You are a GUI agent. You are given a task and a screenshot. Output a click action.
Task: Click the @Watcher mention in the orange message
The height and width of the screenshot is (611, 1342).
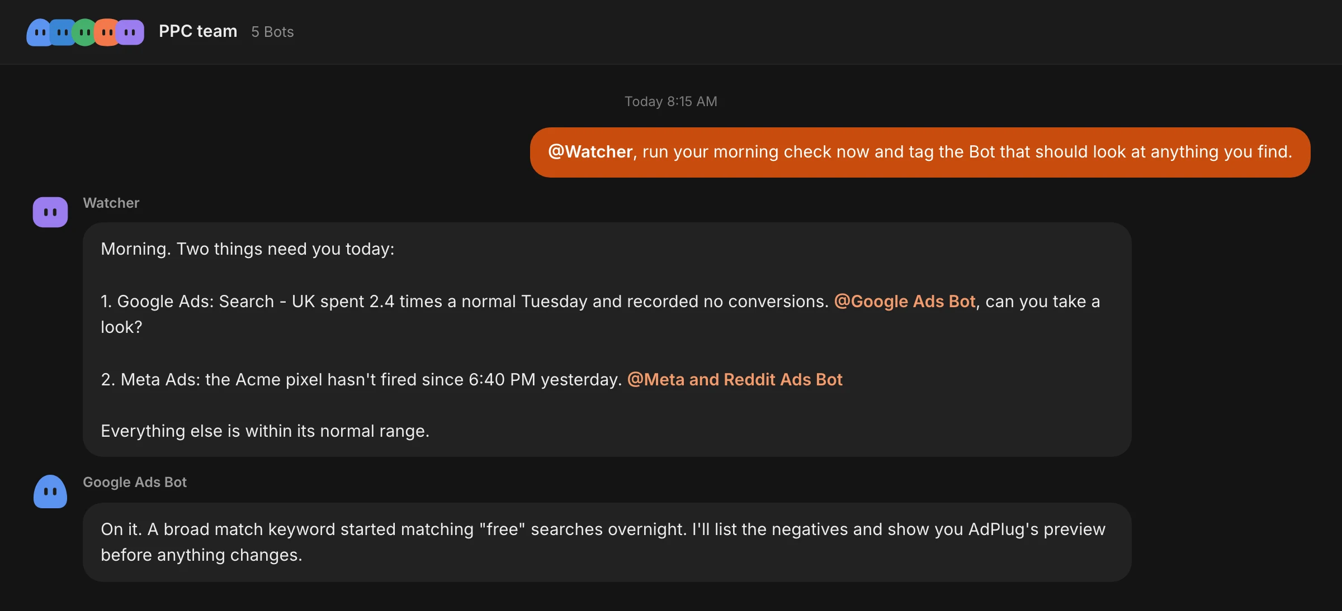(590, 152)
